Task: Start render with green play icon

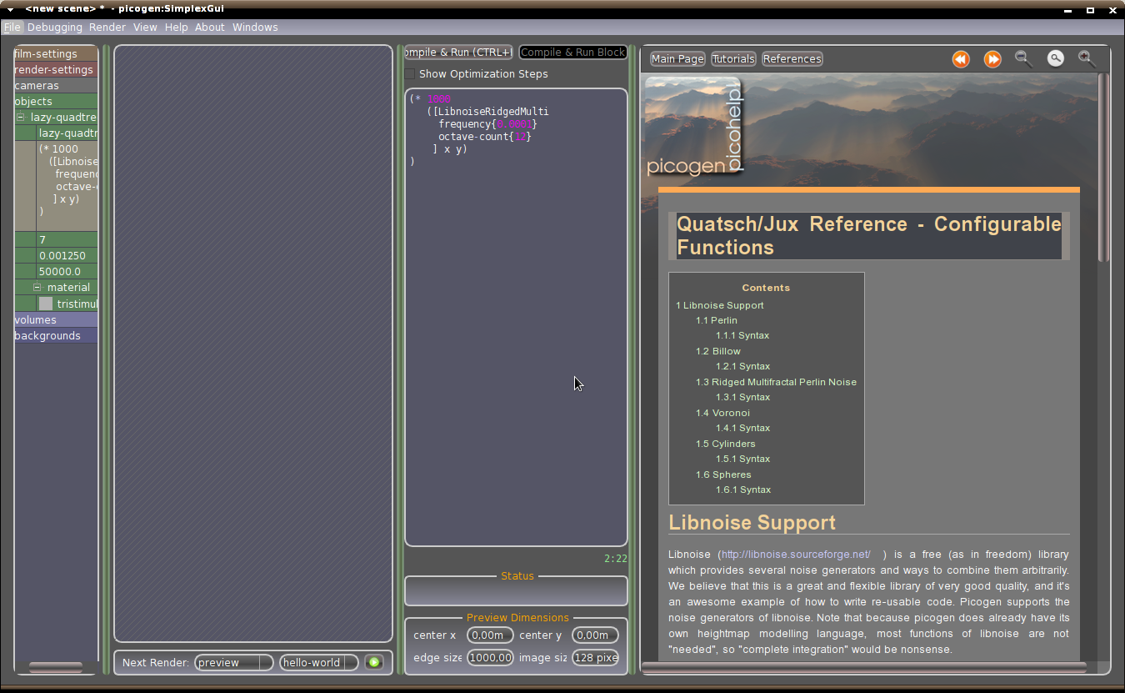Action: [374, 662]
